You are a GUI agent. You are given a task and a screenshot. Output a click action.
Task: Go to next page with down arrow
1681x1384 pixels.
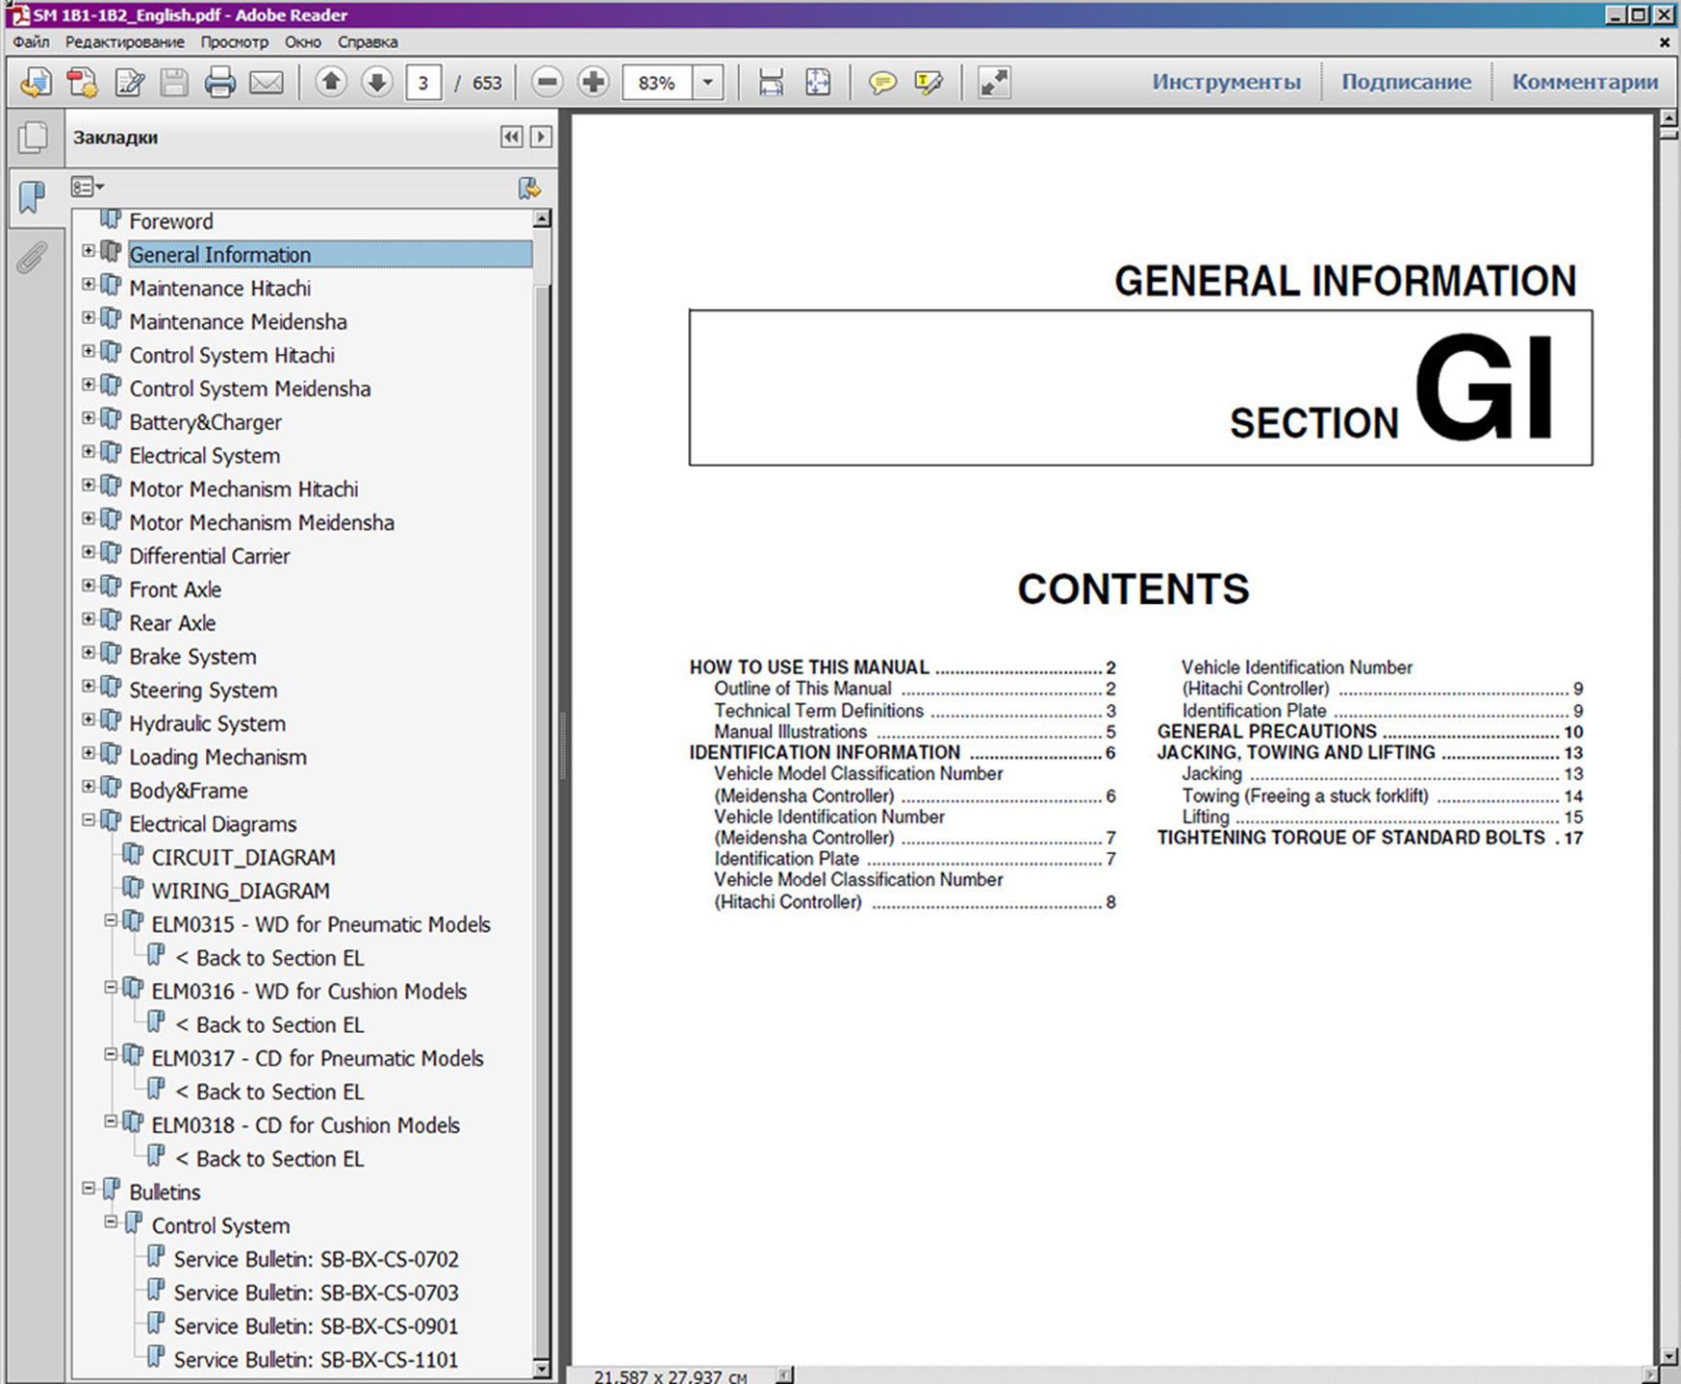(x=377, y=83)
